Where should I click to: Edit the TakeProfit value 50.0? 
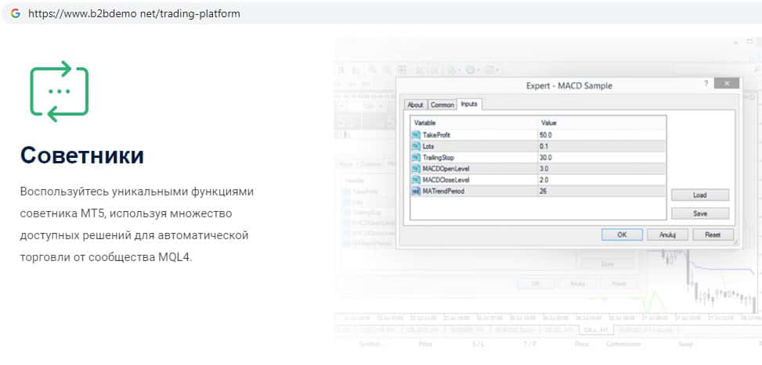(600, 135)
